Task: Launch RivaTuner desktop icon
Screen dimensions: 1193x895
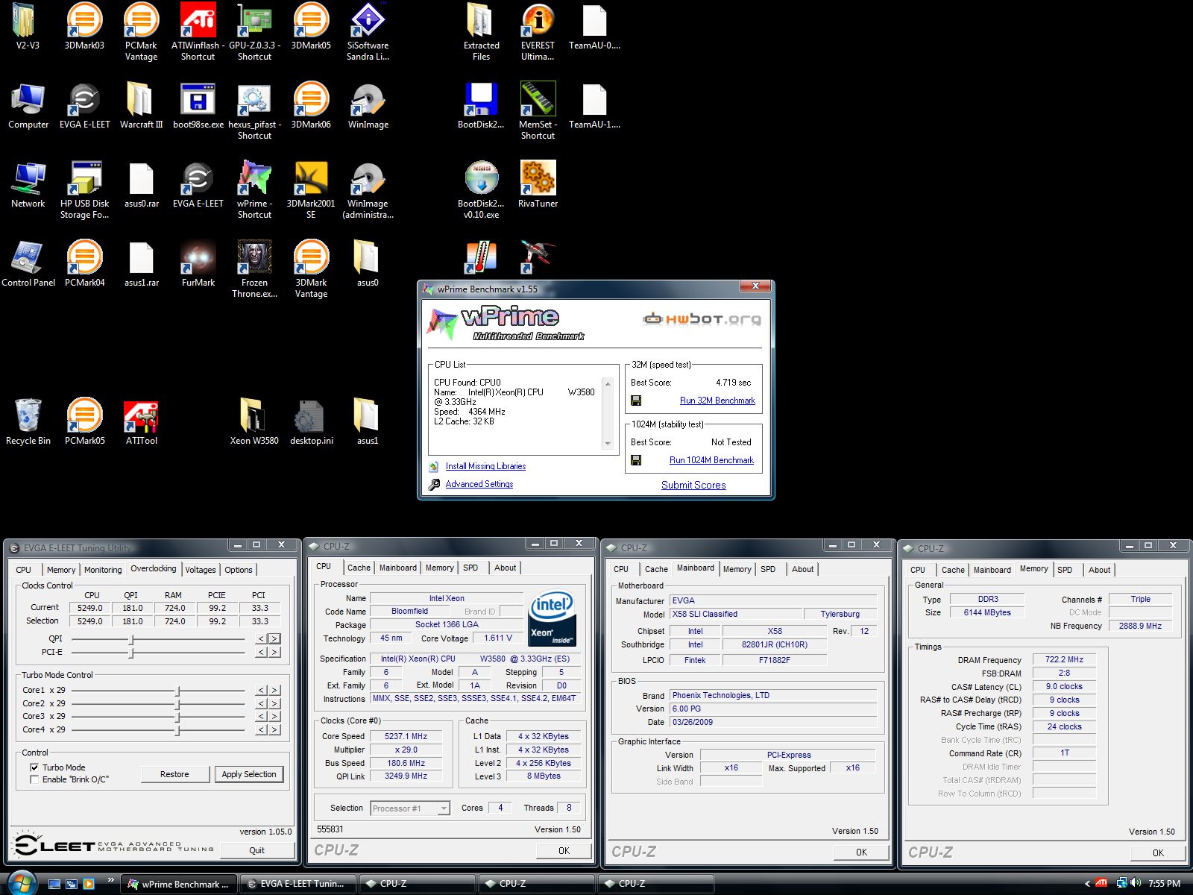Action: (538, 184)
